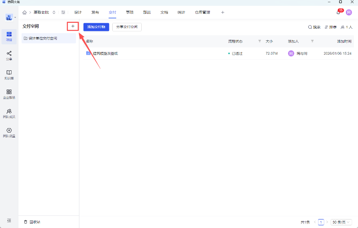Switch to the 设计 tab
The height and width of the screenshot is (228, 358).
click(78, 13)
